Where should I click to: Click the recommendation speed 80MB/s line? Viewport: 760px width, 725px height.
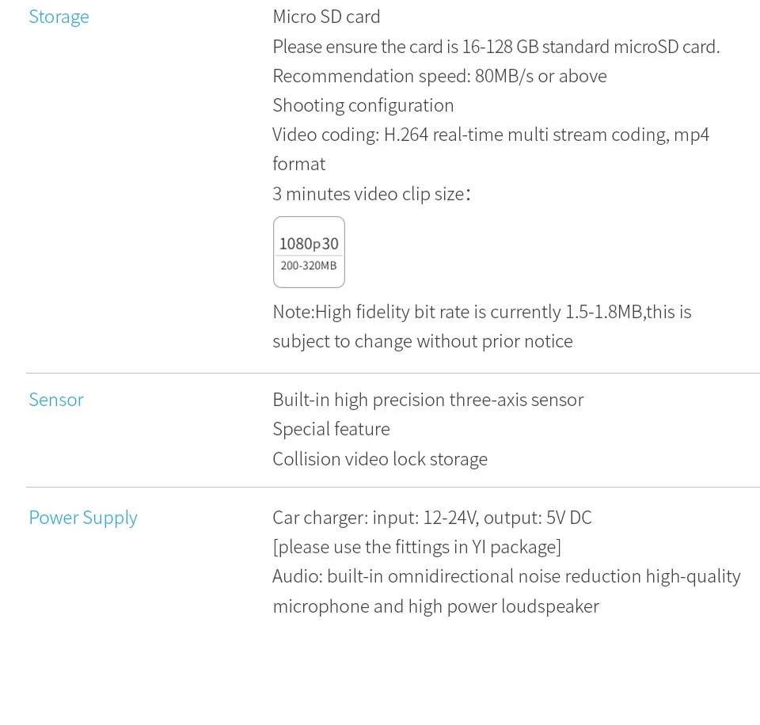coord(439,76)
